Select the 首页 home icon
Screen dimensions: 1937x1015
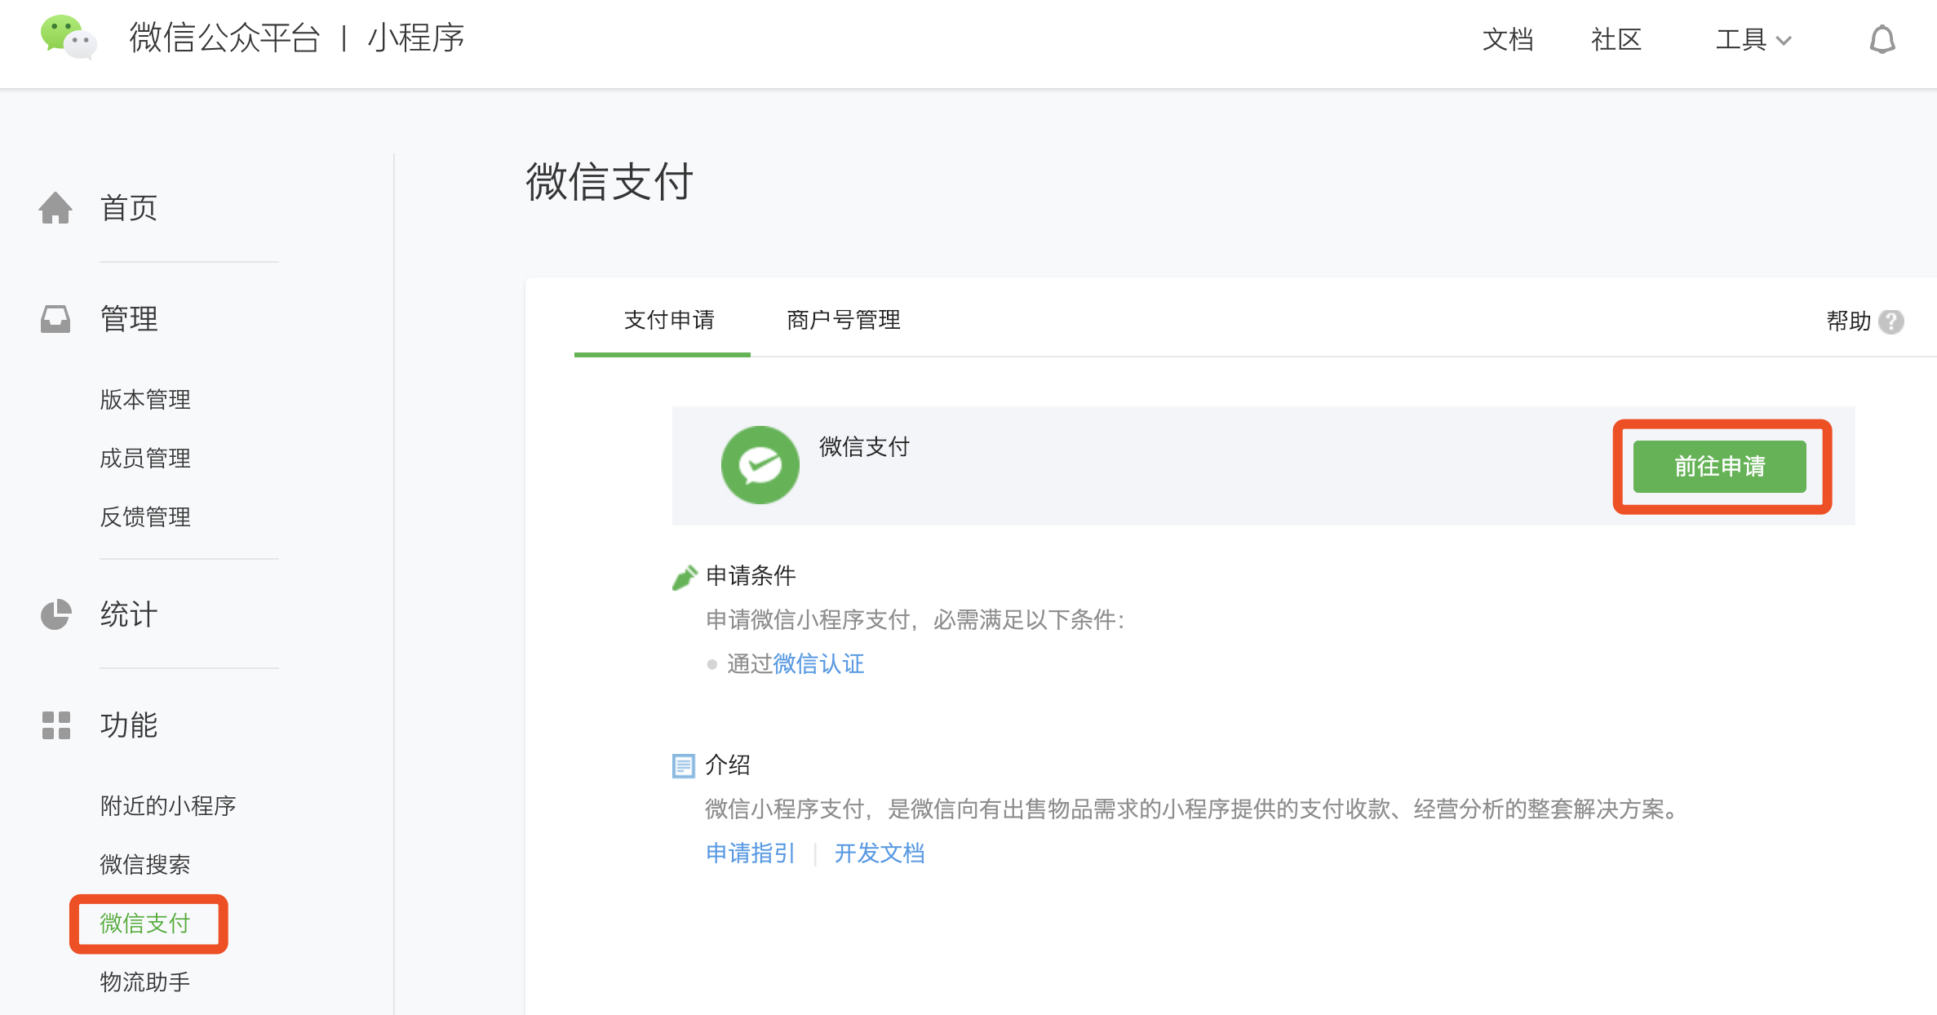click(x=55, y=207)
